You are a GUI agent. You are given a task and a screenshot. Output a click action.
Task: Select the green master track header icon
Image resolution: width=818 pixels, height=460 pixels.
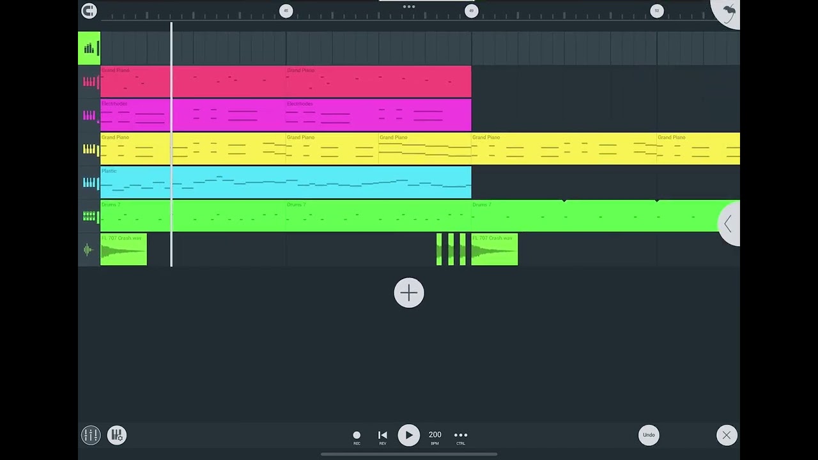coord(89,49)
